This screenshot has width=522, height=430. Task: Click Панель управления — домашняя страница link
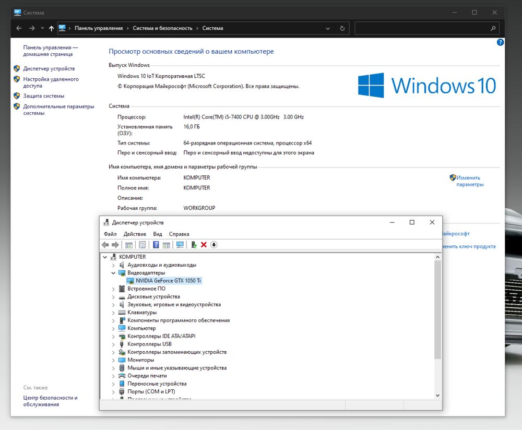click(x=51, y=51)
